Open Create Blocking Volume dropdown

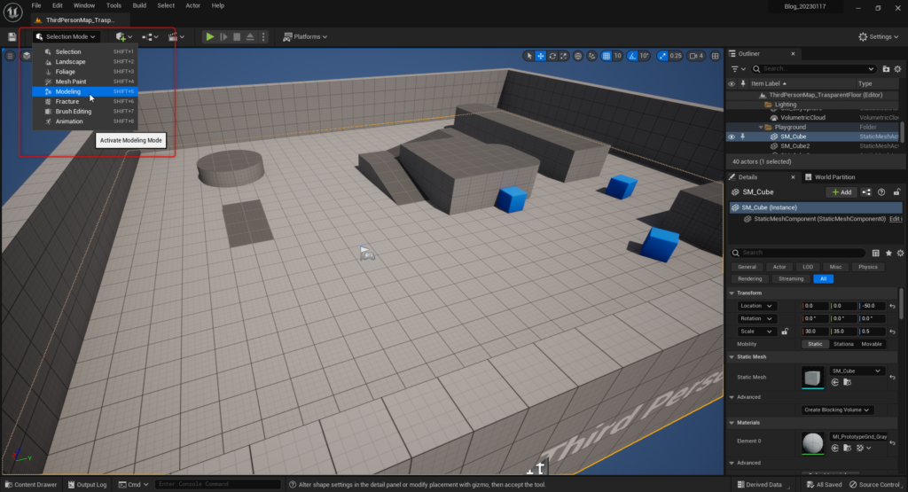click(836, 410)
